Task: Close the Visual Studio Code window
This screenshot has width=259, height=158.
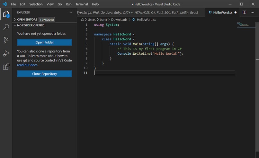Action: click(253, 4)
